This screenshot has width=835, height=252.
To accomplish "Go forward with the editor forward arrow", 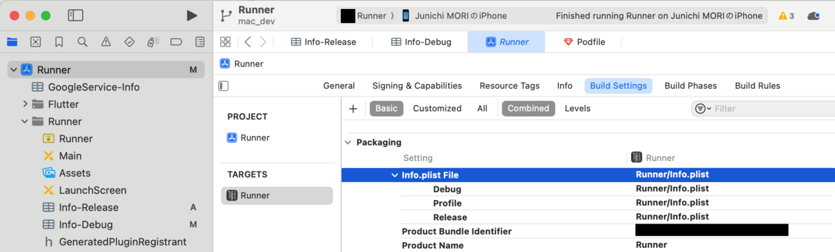I will coord(263,42).
